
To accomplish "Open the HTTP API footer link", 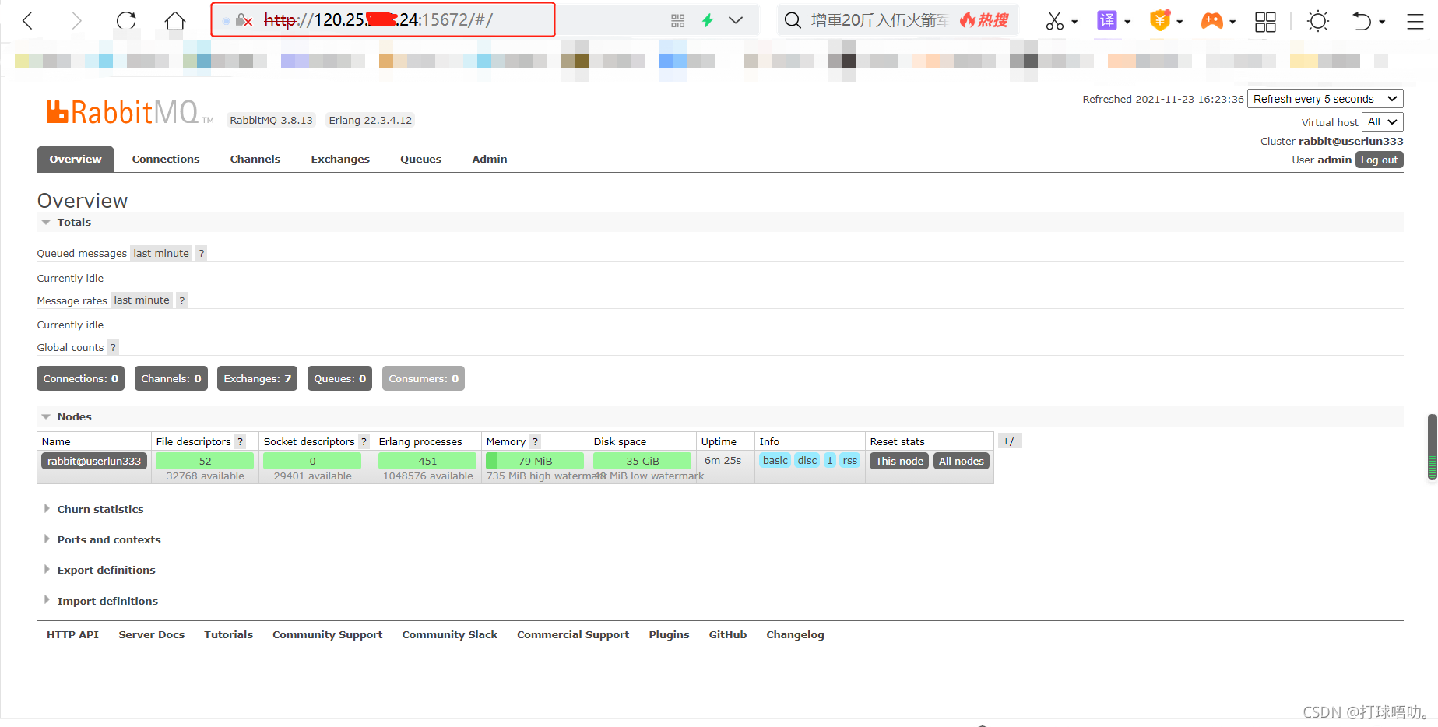I will point(72,634).
